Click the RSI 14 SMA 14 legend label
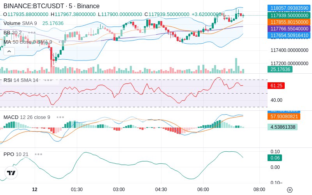 [21, 80]
